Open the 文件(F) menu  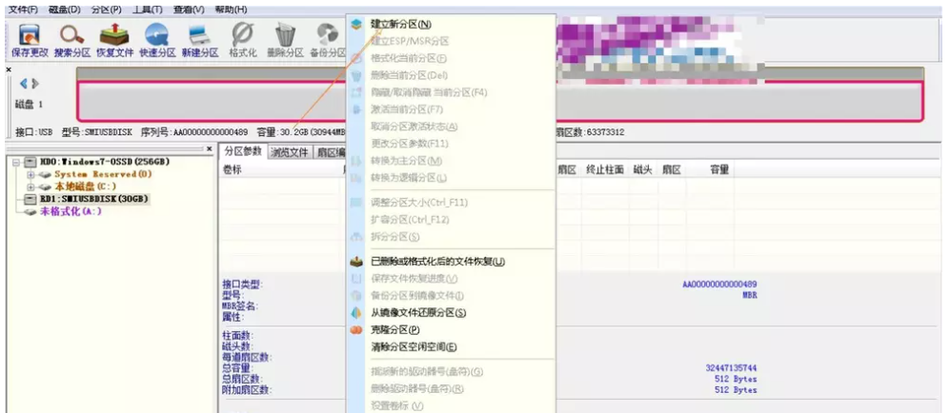click(x=24, y=10)
